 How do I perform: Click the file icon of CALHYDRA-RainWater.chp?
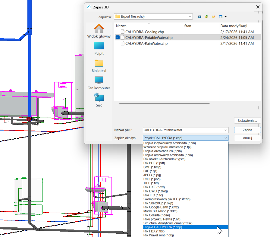click(122, 43)
